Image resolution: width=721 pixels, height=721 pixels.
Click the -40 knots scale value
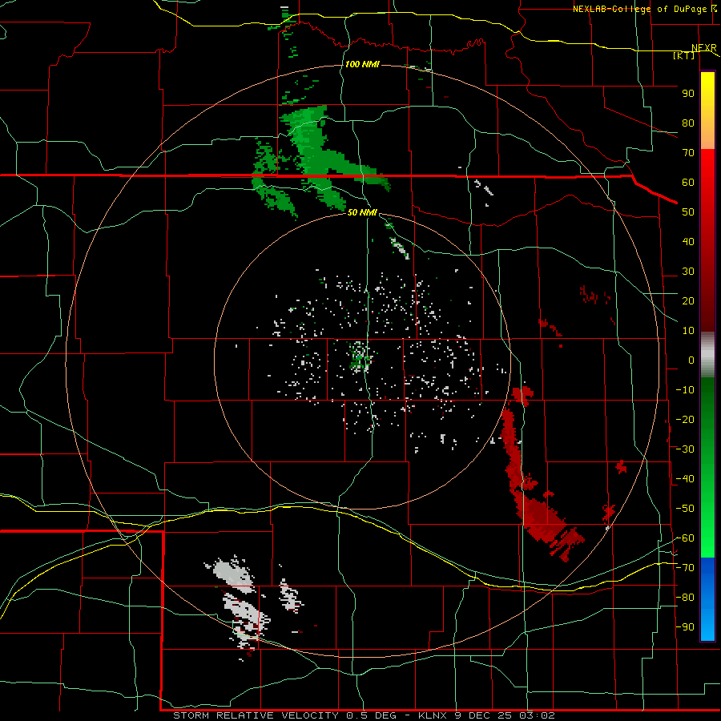click(685, 479)
